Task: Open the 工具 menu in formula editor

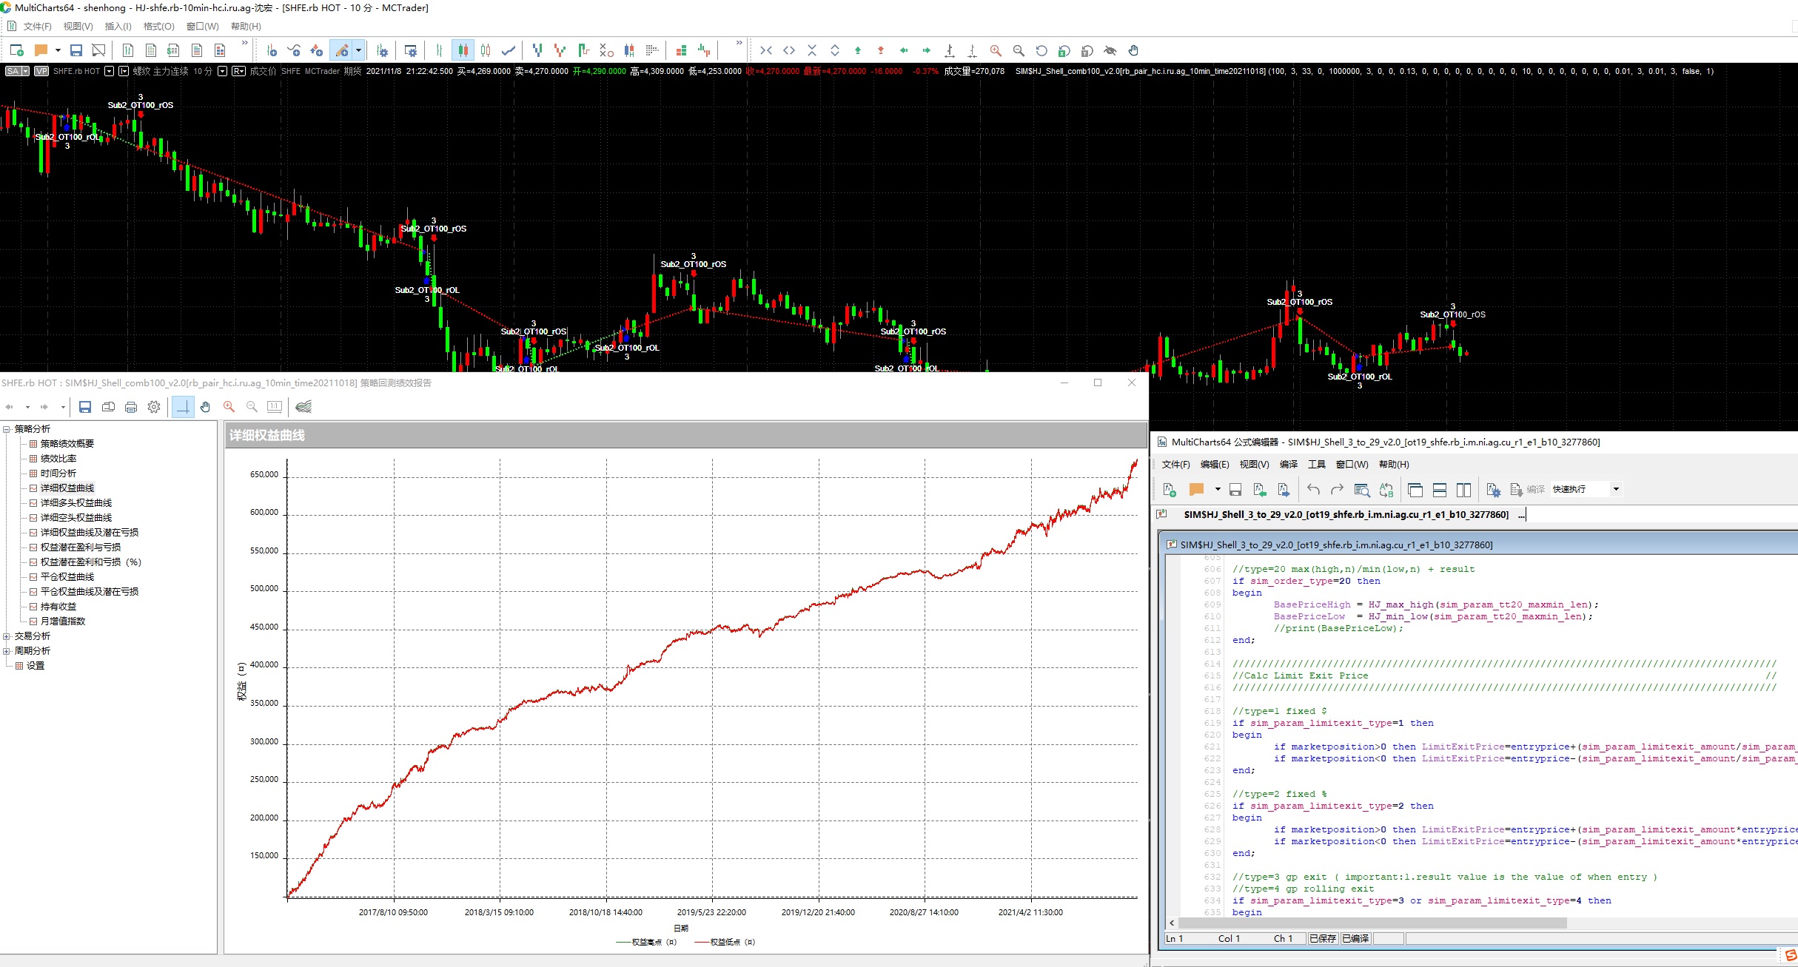Action: (1316, 465)
